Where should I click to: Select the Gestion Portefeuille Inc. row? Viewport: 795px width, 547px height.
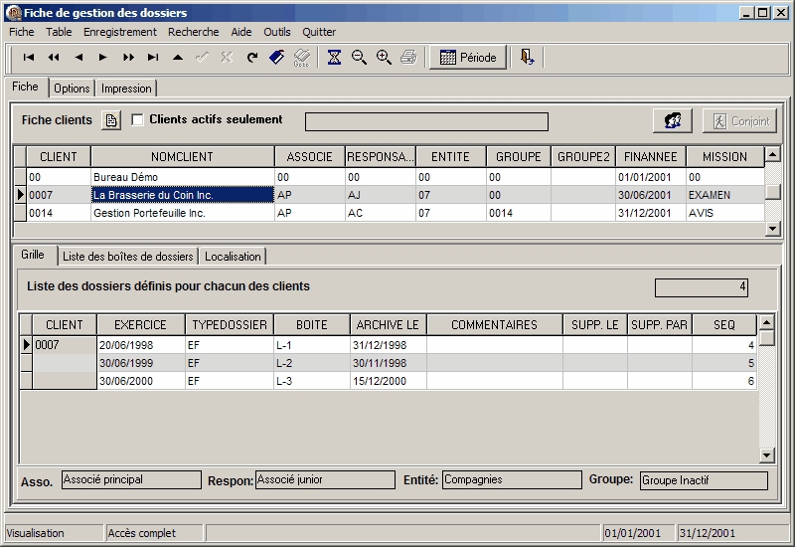click(x=182, y=213)
